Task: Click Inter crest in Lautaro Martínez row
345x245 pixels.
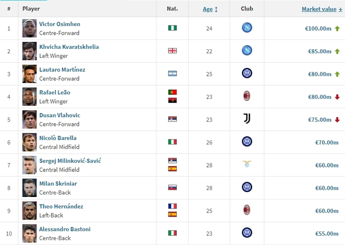Action: (247, 73)
